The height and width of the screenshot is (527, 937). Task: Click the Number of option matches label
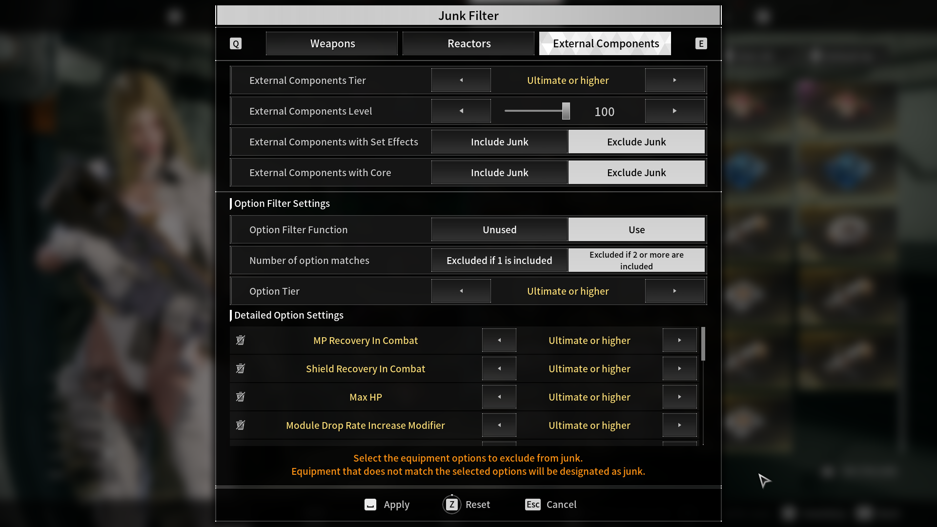(309, 260)
